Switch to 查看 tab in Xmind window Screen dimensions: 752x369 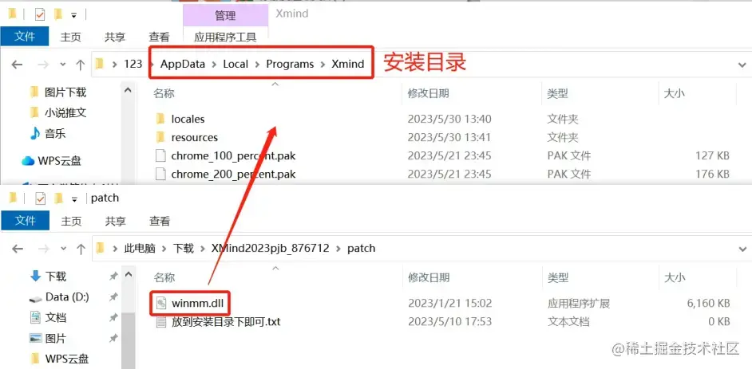(159, 37)
